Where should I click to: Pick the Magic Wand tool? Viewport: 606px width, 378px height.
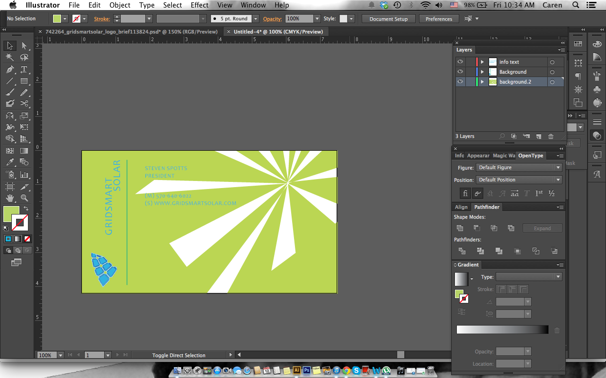(x=9, y=57)
